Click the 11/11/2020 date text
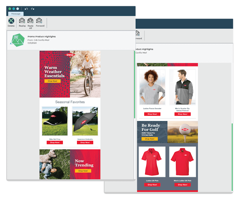This screenshot has width=238, height=200. pos(32,43)
